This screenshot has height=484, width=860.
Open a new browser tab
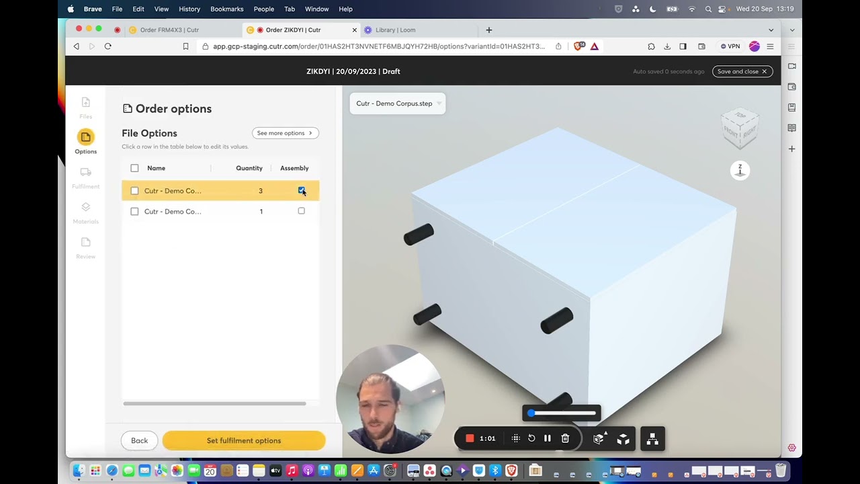[488, 30]
